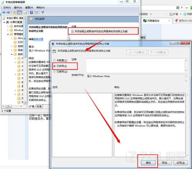Click the export list toolbar icon
The image size is (192, 169).
click(26, 12)
